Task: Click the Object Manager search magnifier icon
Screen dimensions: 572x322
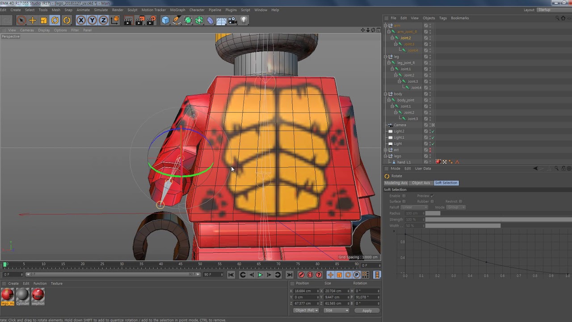Action: (x=557, y=18)
